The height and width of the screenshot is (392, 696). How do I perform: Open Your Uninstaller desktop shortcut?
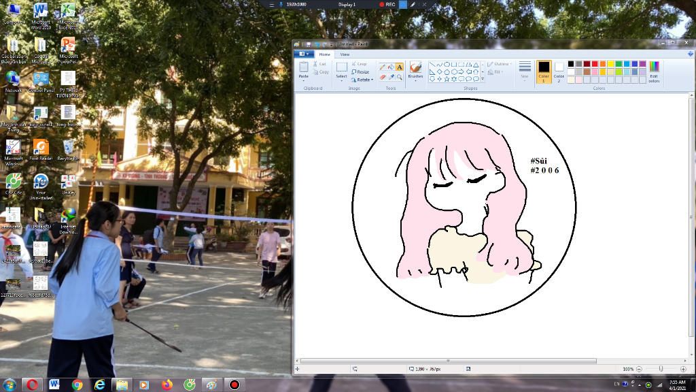(x=40, y=186)
